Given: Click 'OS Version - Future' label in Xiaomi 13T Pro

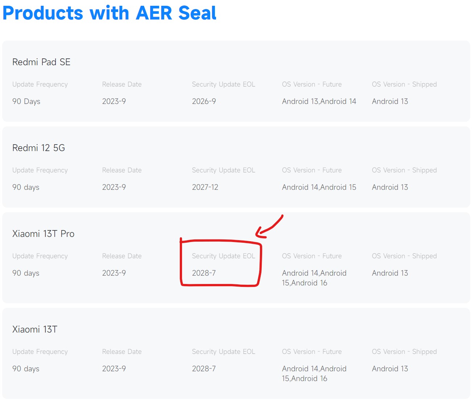Looking at the screenshot, I should click(312, 256).
